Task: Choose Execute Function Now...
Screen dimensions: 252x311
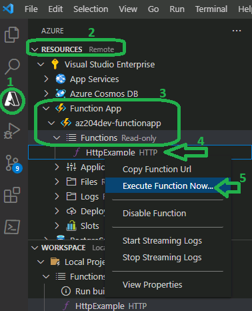Action: click(168, 186)
